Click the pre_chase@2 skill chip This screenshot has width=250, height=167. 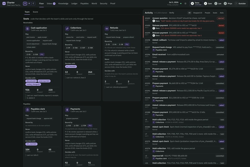coord(71,67)
